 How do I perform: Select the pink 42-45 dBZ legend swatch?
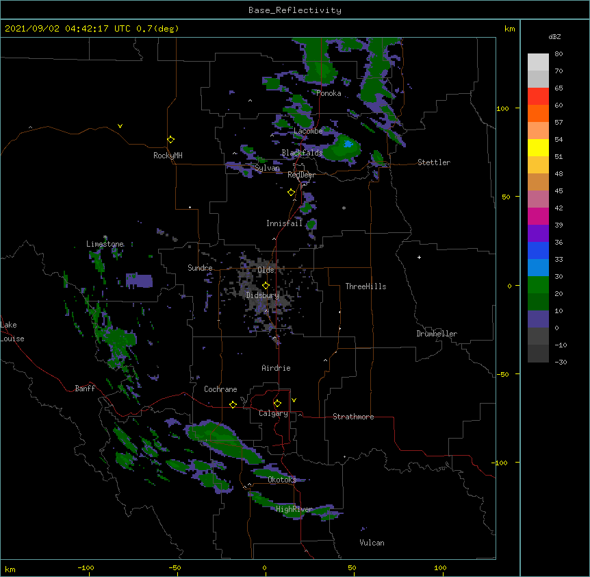pos(538,199)
